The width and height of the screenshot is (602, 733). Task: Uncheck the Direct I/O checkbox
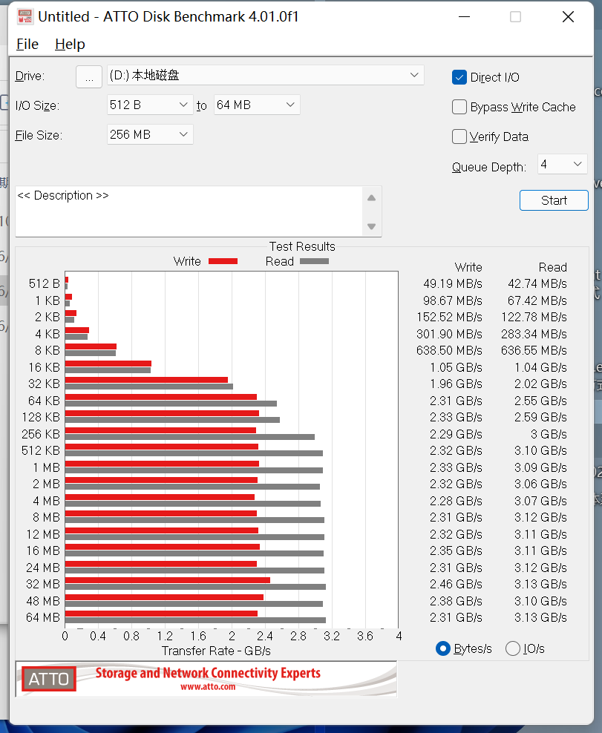(459, 77)
